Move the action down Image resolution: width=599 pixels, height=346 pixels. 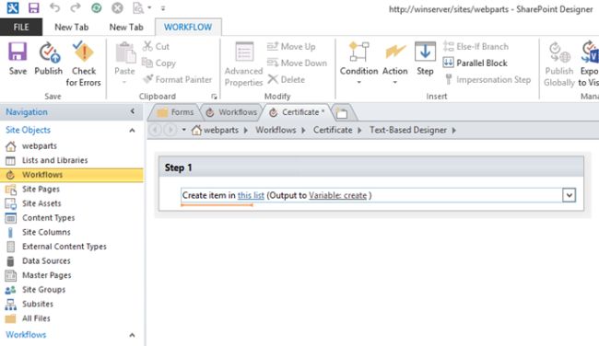(x=298, y=63)
